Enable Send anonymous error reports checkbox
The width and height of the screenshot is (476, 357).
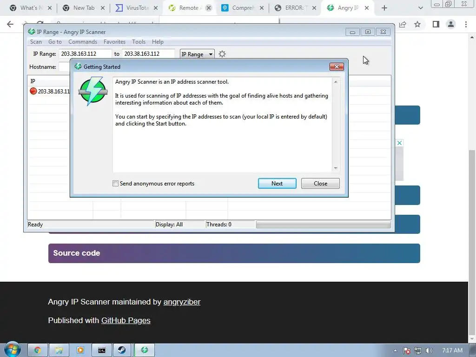[x=115, y=183]
